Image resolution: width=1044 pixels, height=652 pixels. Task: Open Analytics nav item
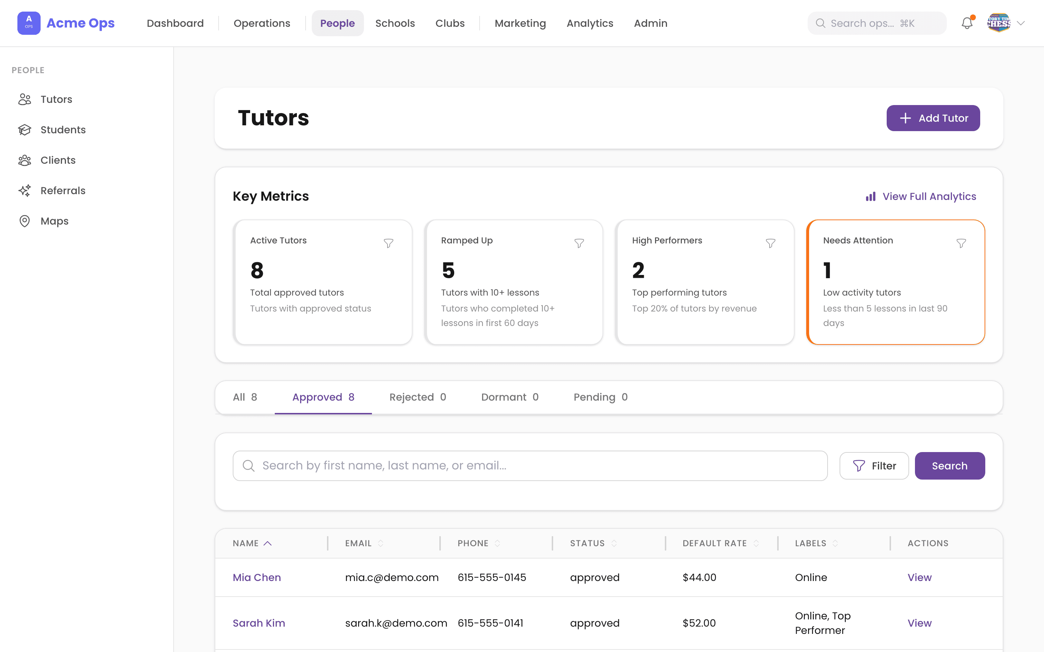pyautogui.click(x=590, y=23)
